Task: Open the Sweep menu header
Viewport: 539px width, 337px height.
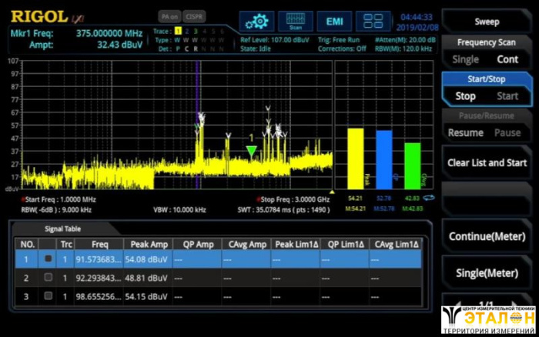Action: tap(487, 22)
